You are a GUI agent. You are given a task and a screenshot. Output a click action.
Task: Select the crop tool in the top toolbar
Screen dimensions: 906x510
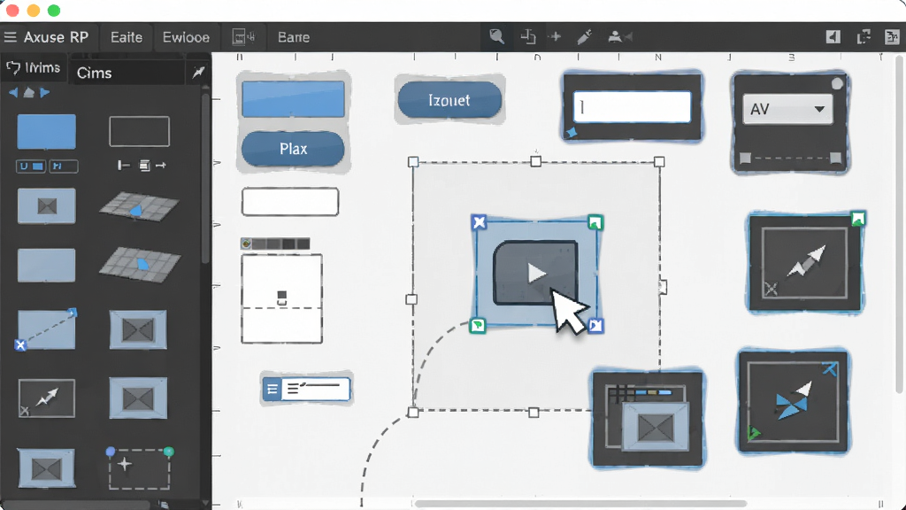[x=527, y=36]
